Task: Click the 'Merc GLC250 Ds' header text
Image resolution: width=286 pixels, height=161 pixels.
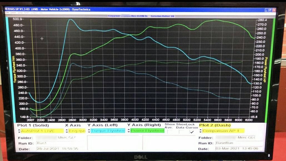Action: point(139,16)
